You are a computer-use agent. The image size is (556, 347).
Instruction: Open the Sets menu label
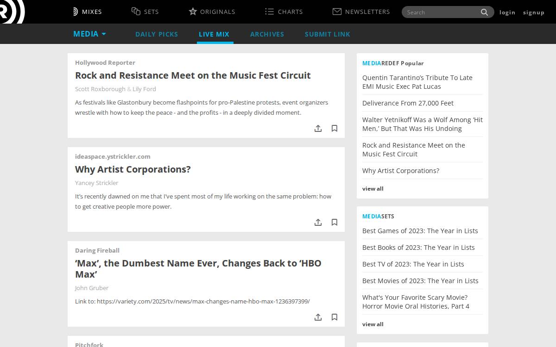[x=152, y=12]
